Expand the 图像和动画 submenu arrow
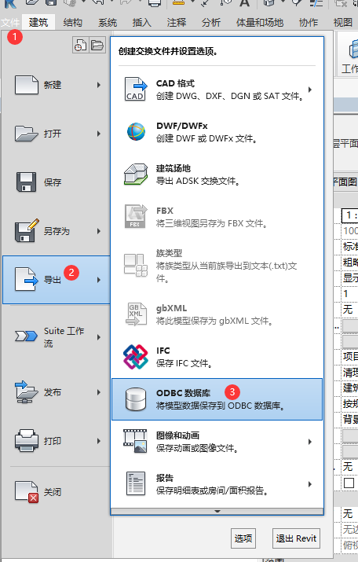Image resolution: width=358 pixels, height=562 pixels. 310,442
